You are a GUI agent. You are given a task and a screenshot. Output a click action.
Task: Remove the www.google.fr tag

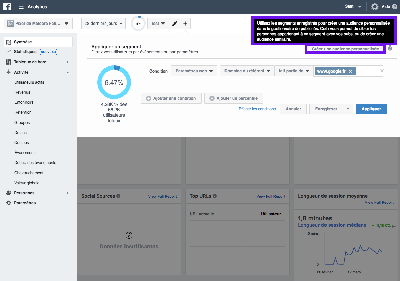(x=351, y=71)
